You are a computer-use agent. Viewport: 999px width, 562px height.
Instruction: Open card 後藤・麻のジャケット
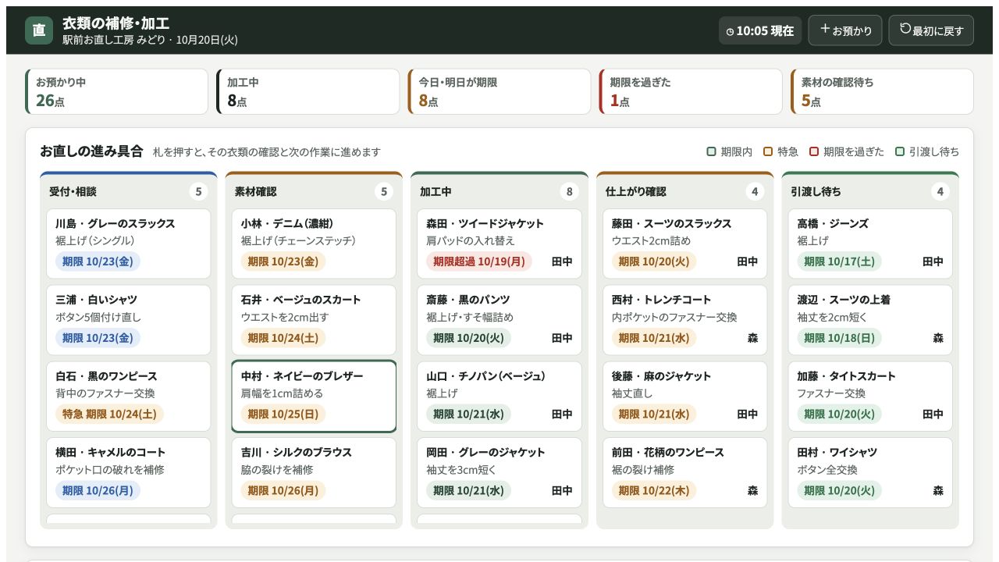click(684, 397)
